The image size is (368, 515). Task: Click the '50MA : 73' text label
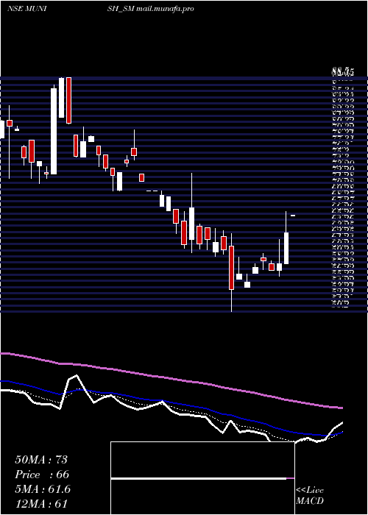tap(41, 460)
